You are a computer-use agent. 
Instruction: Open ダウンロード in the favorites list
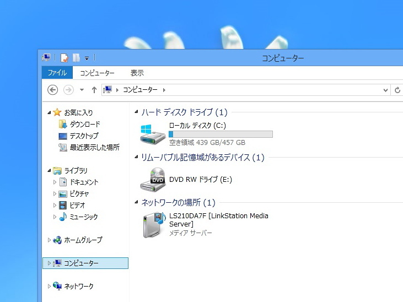click(85, 124)
